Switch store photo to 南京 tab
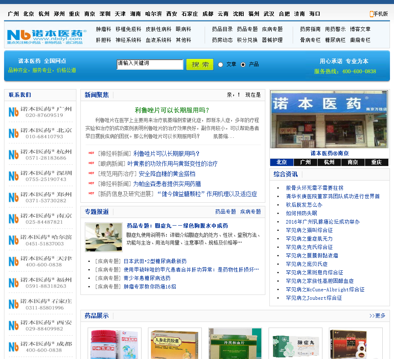394x359 pixels. pyautogui.click(x=353, y=162)
